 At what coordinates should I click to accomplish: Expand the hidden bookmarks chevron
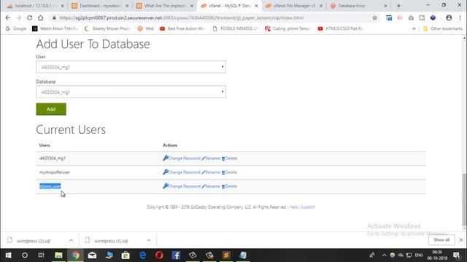(414, 28)
